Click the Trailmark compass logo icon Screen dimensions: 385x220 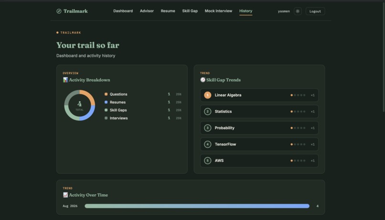(x=59, y=11)
